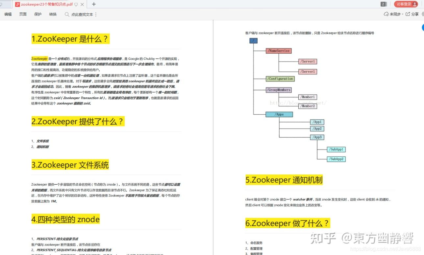424x255 pixels.
Task: Click the list item 2、配置管理
Action: [254, 249]
